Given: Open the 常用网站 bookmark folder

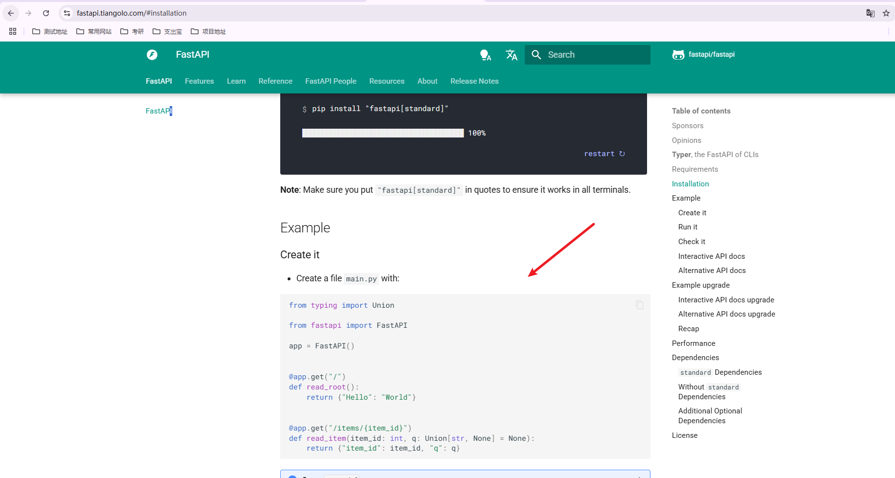Looking at the screenshot, I should (x=94, y=31).
